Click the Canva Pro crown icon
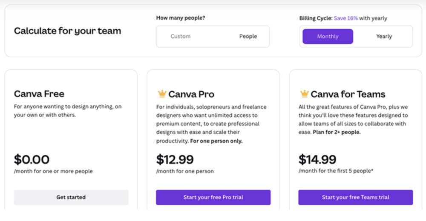426x221 pixels. (162, 93)
